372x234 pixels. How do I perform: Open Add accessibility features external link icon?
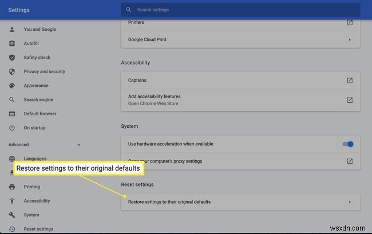350,100
